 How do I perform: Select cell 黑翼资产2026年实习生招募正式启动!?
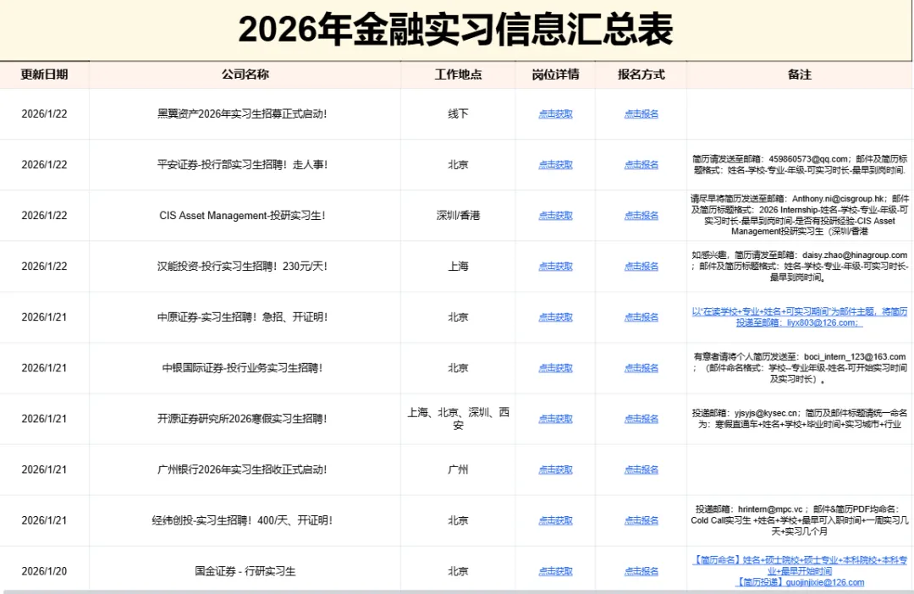click(x=245, y=114)
